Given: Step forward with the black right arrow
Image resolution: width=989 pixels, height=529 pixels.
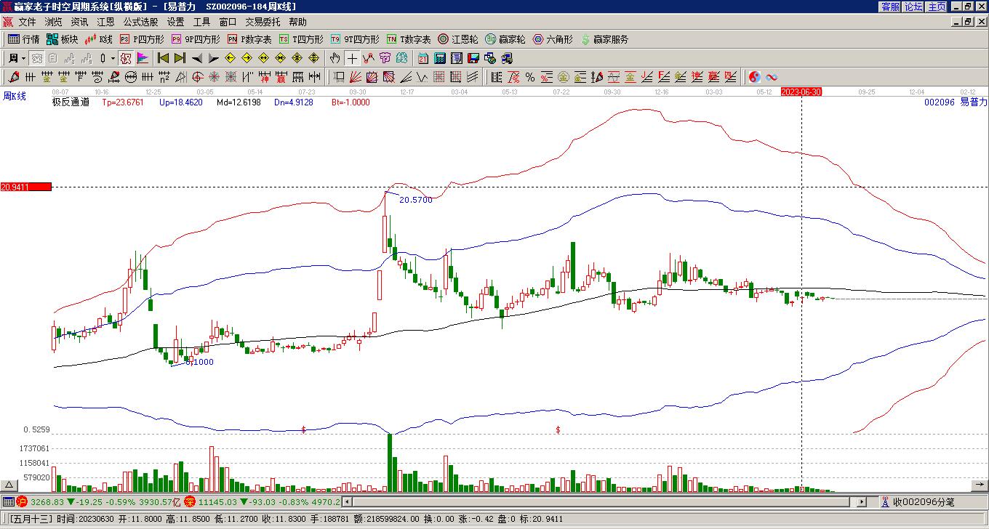Looking at the screenshot, I should (213, 58).
